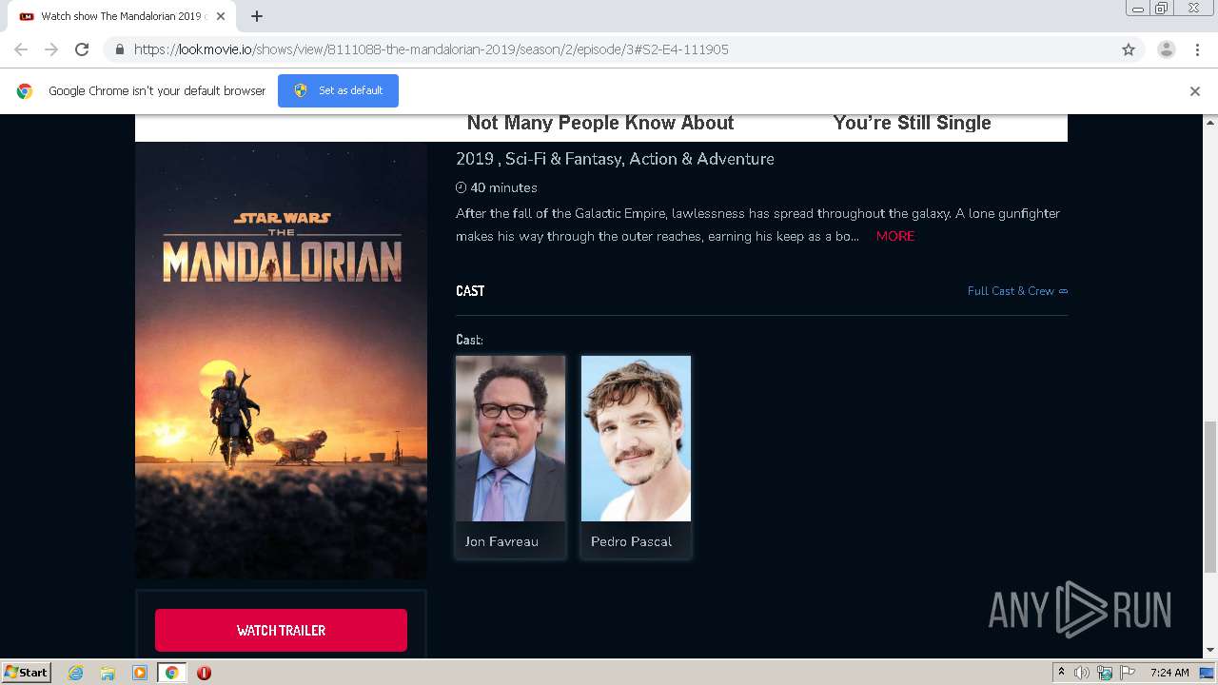Click The Mandalorian poster image
The image size is (1218, 685).
pos(281,361)
